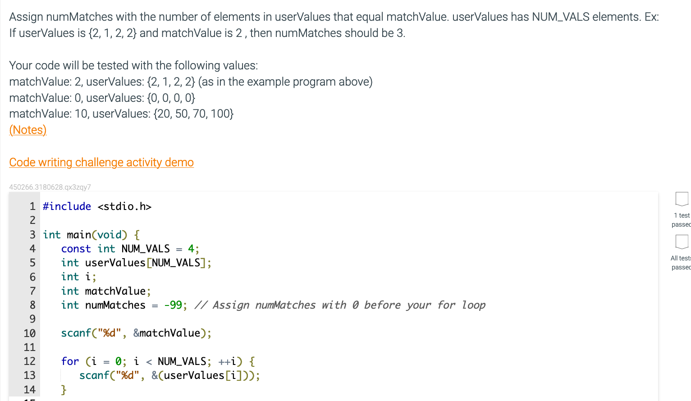Viewport: 691px width, 401px height.
Task: Open the (Notes) link
Action: [27, 130]
